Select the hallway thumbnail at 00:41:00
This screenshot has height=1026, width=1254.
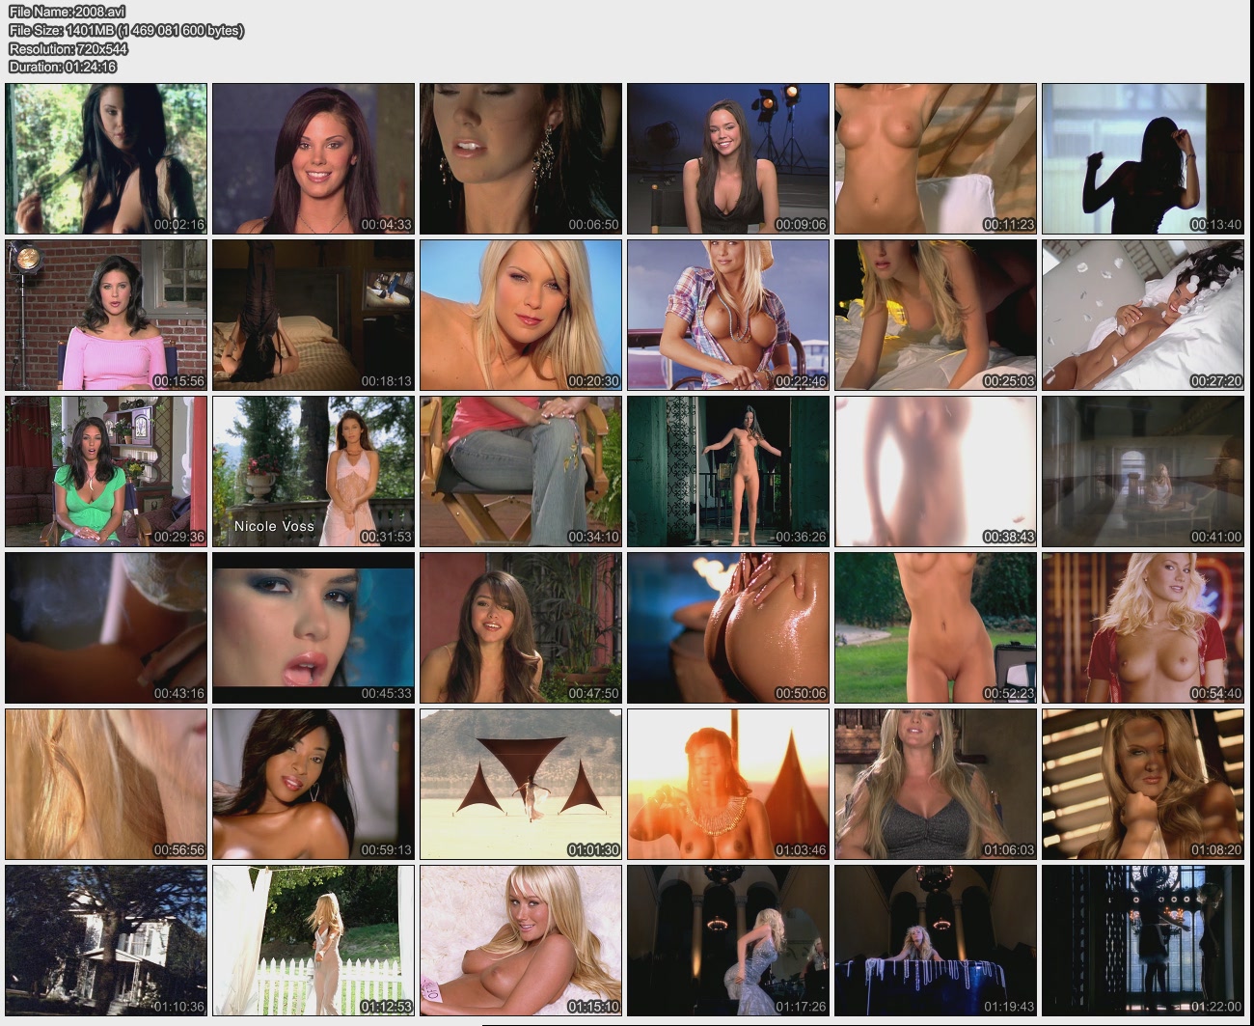pos(1143,471)
